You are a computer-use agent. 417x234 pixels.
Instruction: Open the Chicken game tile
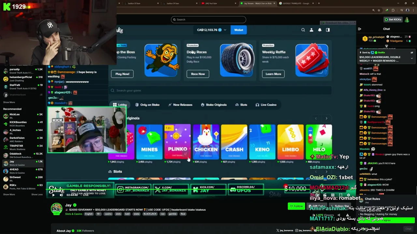point(206,142)
